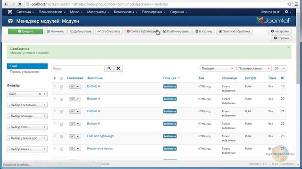Open the Выбор состояния filter dropdown
302x169 pixels.
point(27,105)
